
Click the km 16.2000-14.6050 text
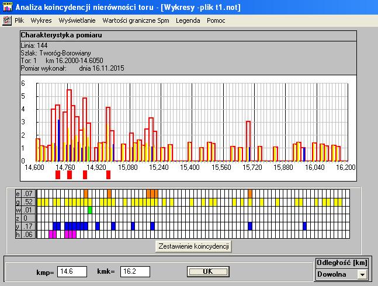coord(74,61)
